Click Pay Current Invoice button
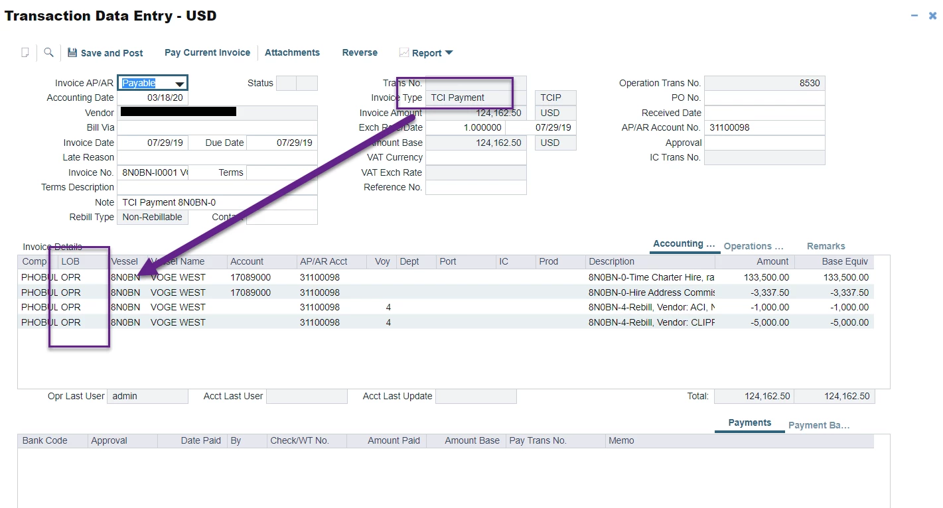 [207, 53]
